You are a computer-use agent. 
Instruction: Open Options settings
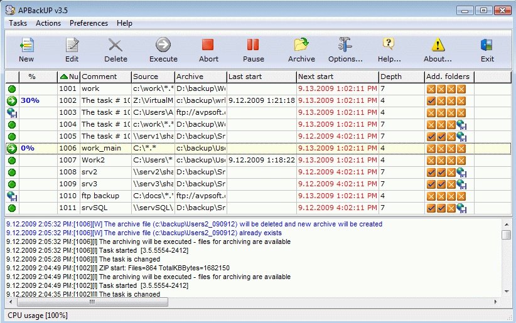pos(345,50)
